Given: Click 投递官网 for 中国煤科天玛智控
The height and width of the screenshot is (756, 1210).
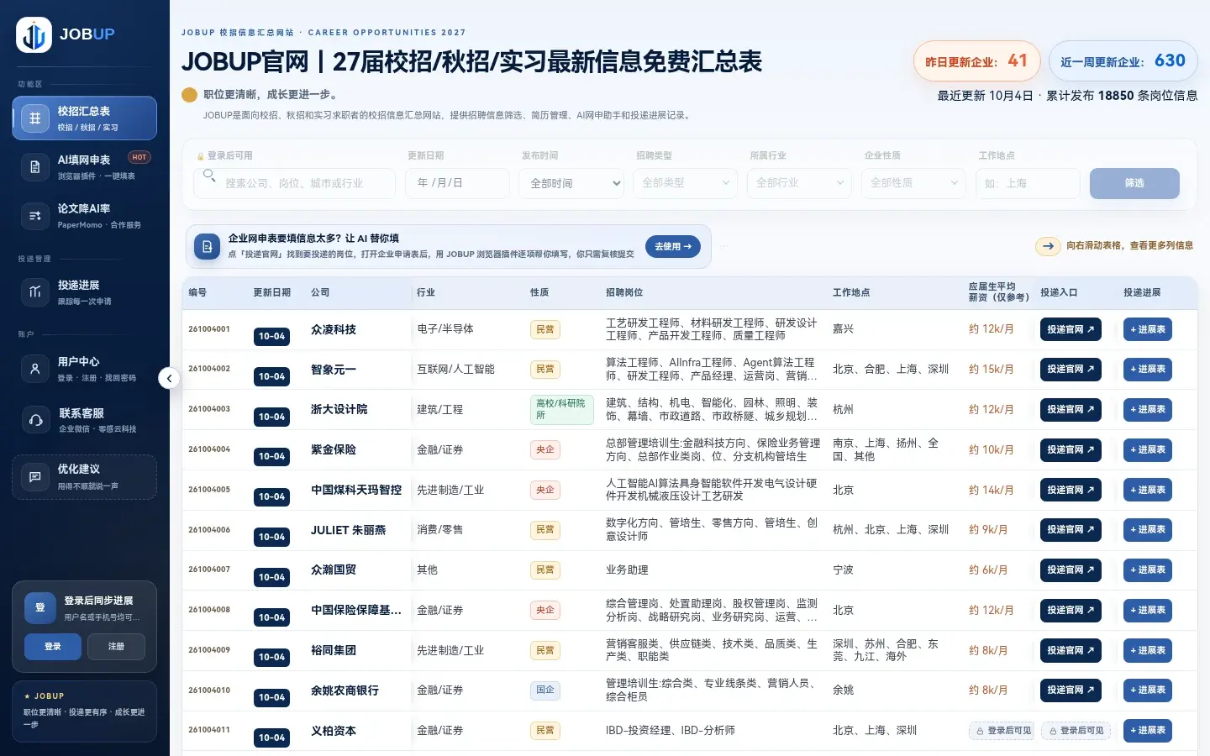Looking at the screenshot, I should [1071, 490].
